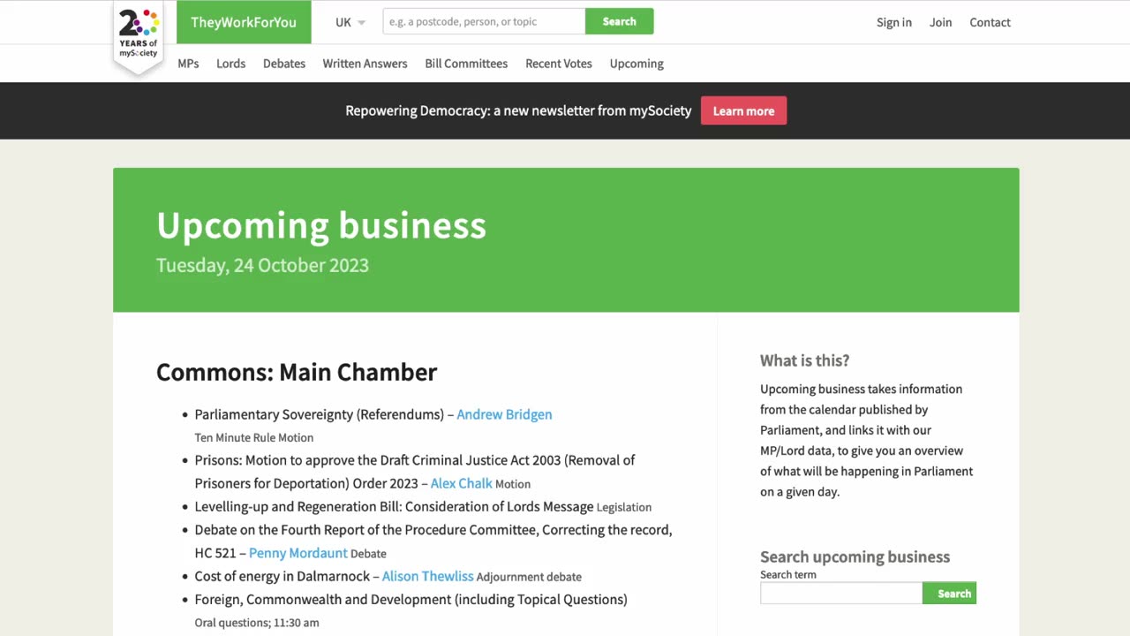Open the Debates menu item

284,64
